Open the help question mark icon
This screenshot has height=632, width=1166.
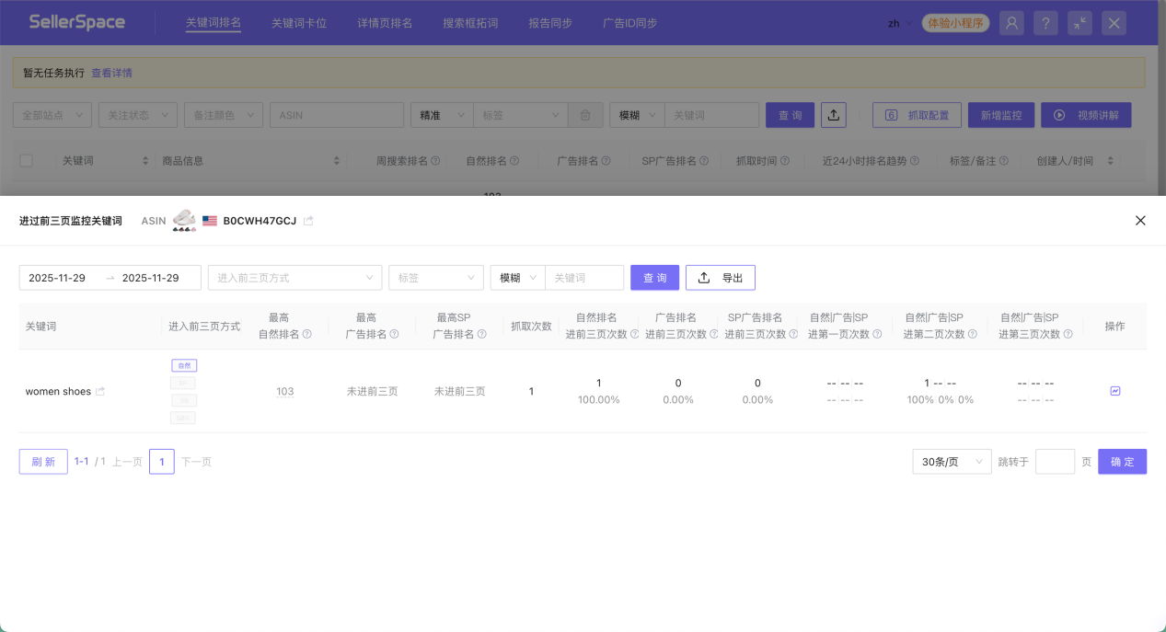point(1045,22)
